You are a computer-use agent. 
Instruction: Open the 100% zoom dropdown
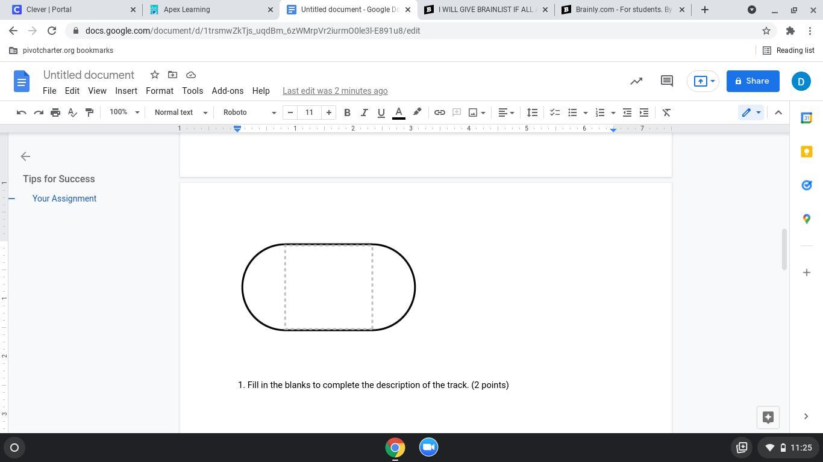click(x=124, y=112)
